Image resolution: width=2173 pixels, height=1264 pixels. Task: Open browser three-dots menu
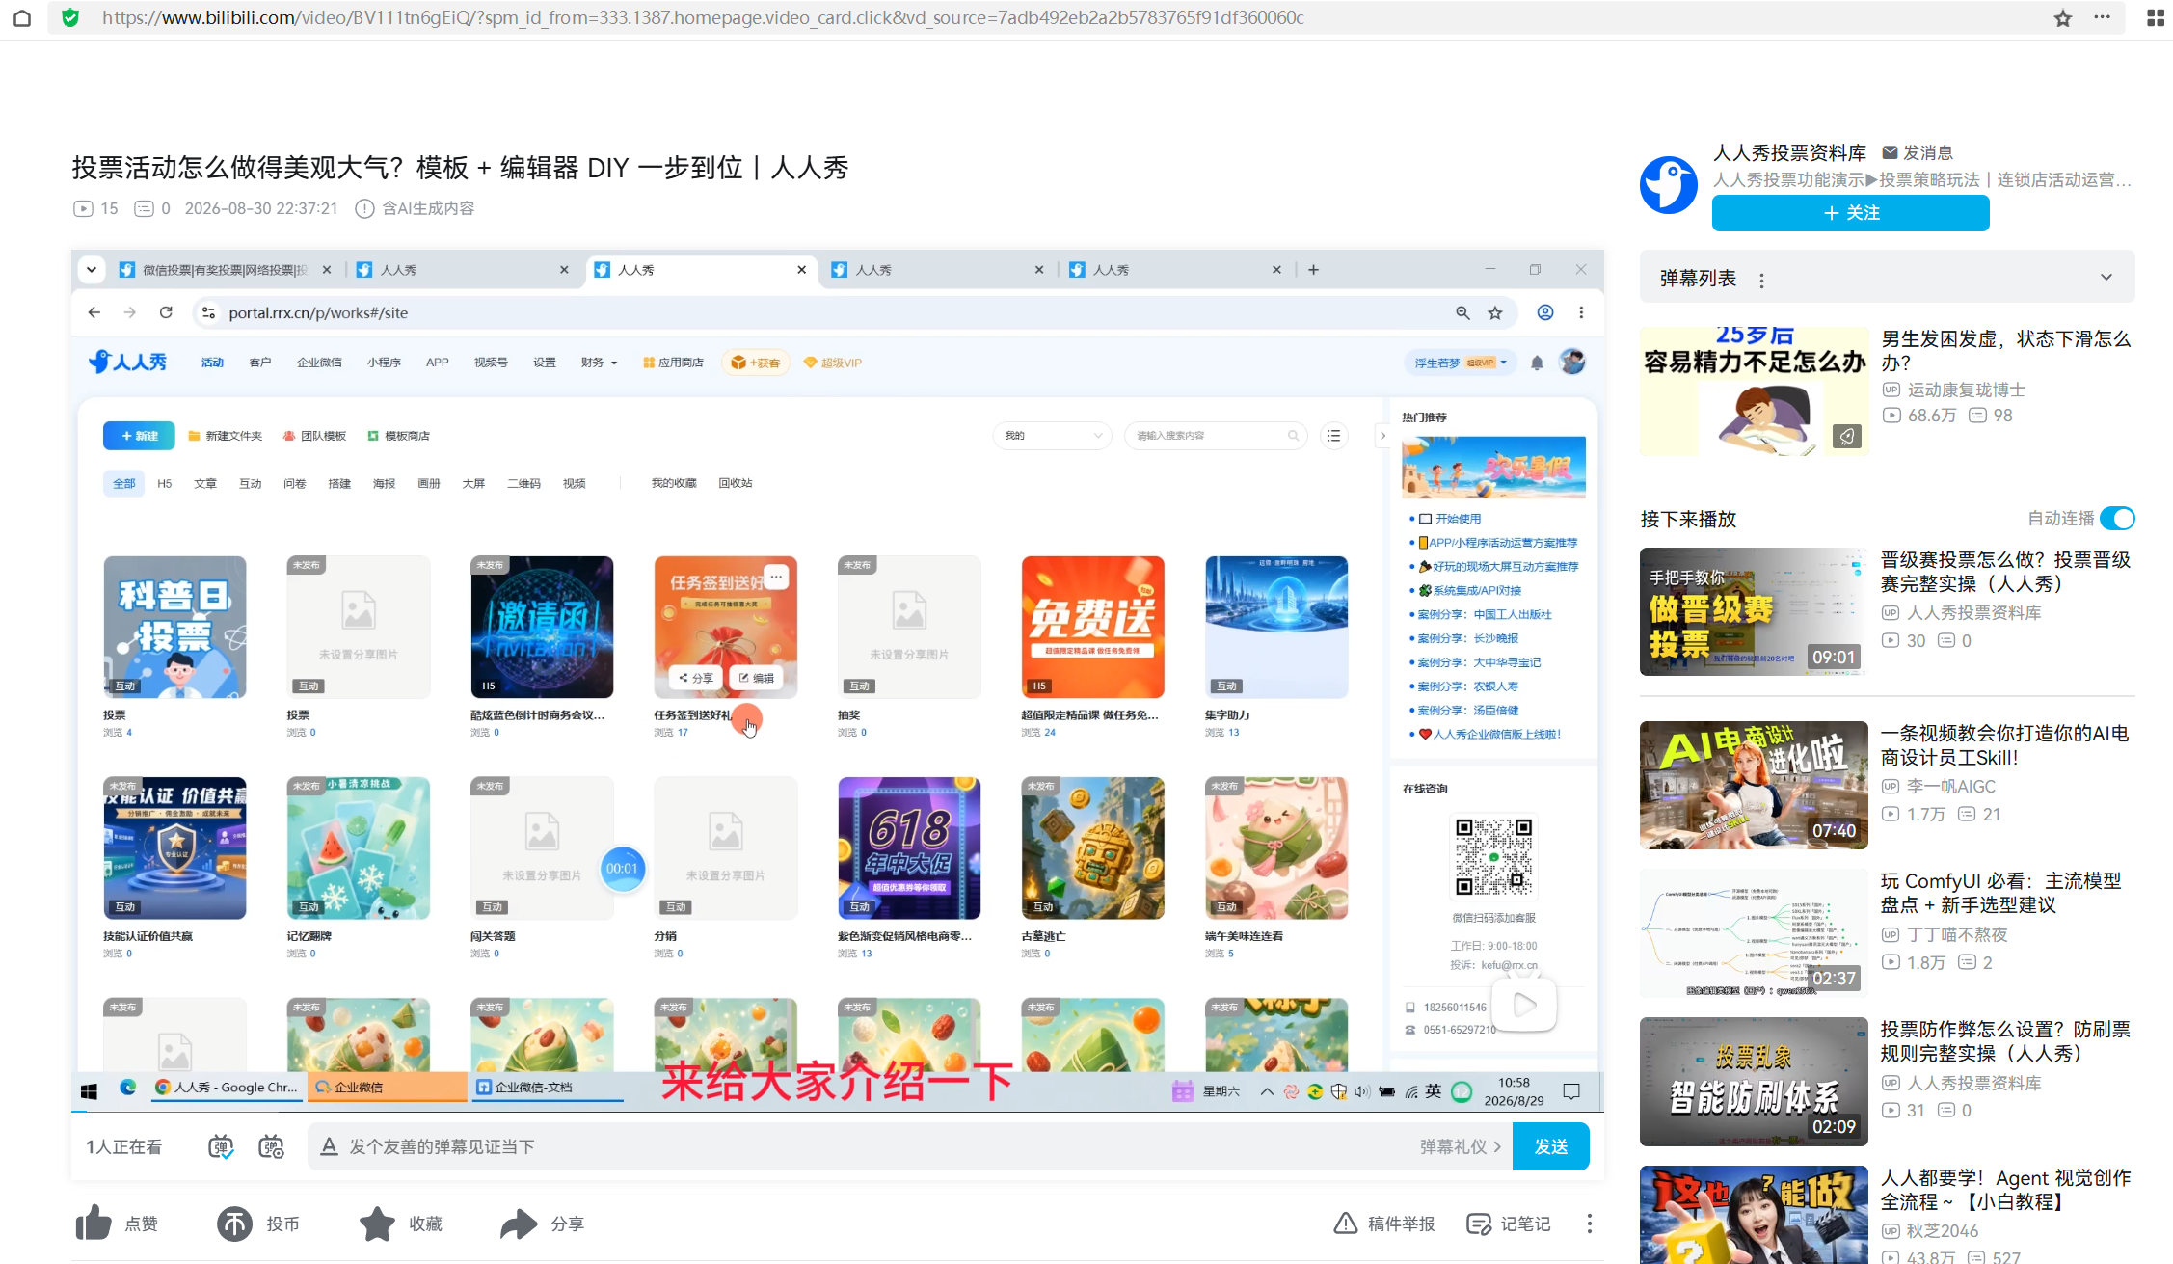[2103, 18]
